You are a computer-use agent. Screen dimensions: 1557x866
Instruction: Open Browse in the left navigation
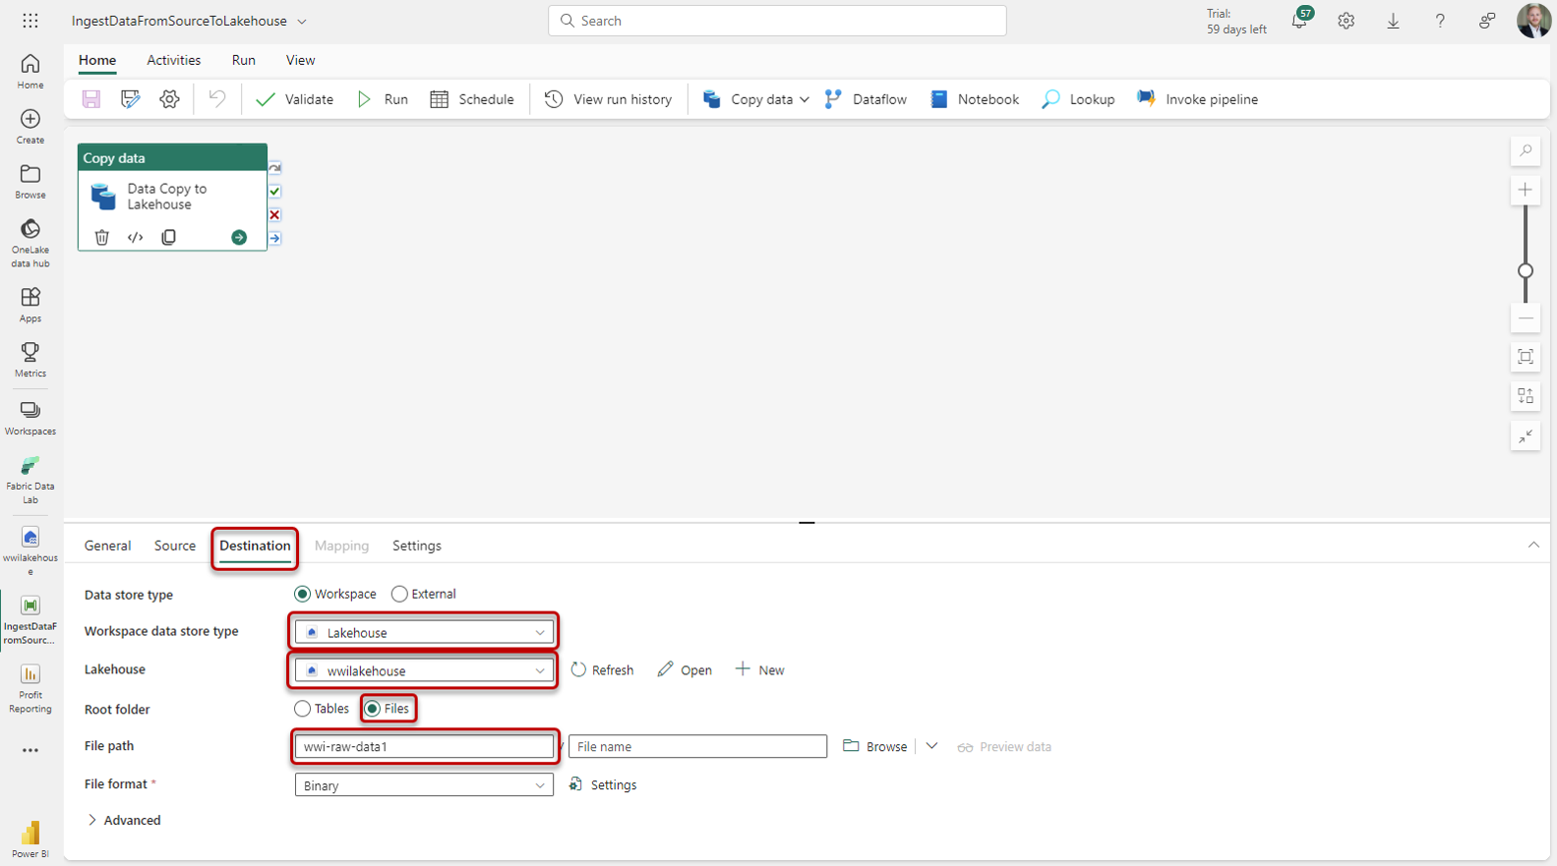30,181
